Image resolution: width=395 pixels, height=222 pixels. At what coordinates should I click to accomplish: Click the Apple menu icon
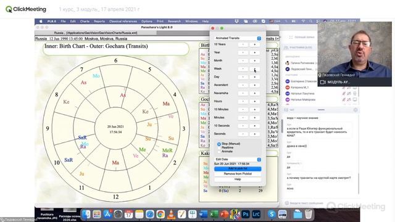click(41, 22)
